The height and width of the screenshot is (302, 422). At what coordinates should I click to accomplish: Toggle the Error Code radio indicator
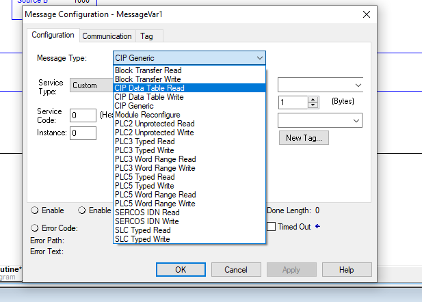(34, 228)
